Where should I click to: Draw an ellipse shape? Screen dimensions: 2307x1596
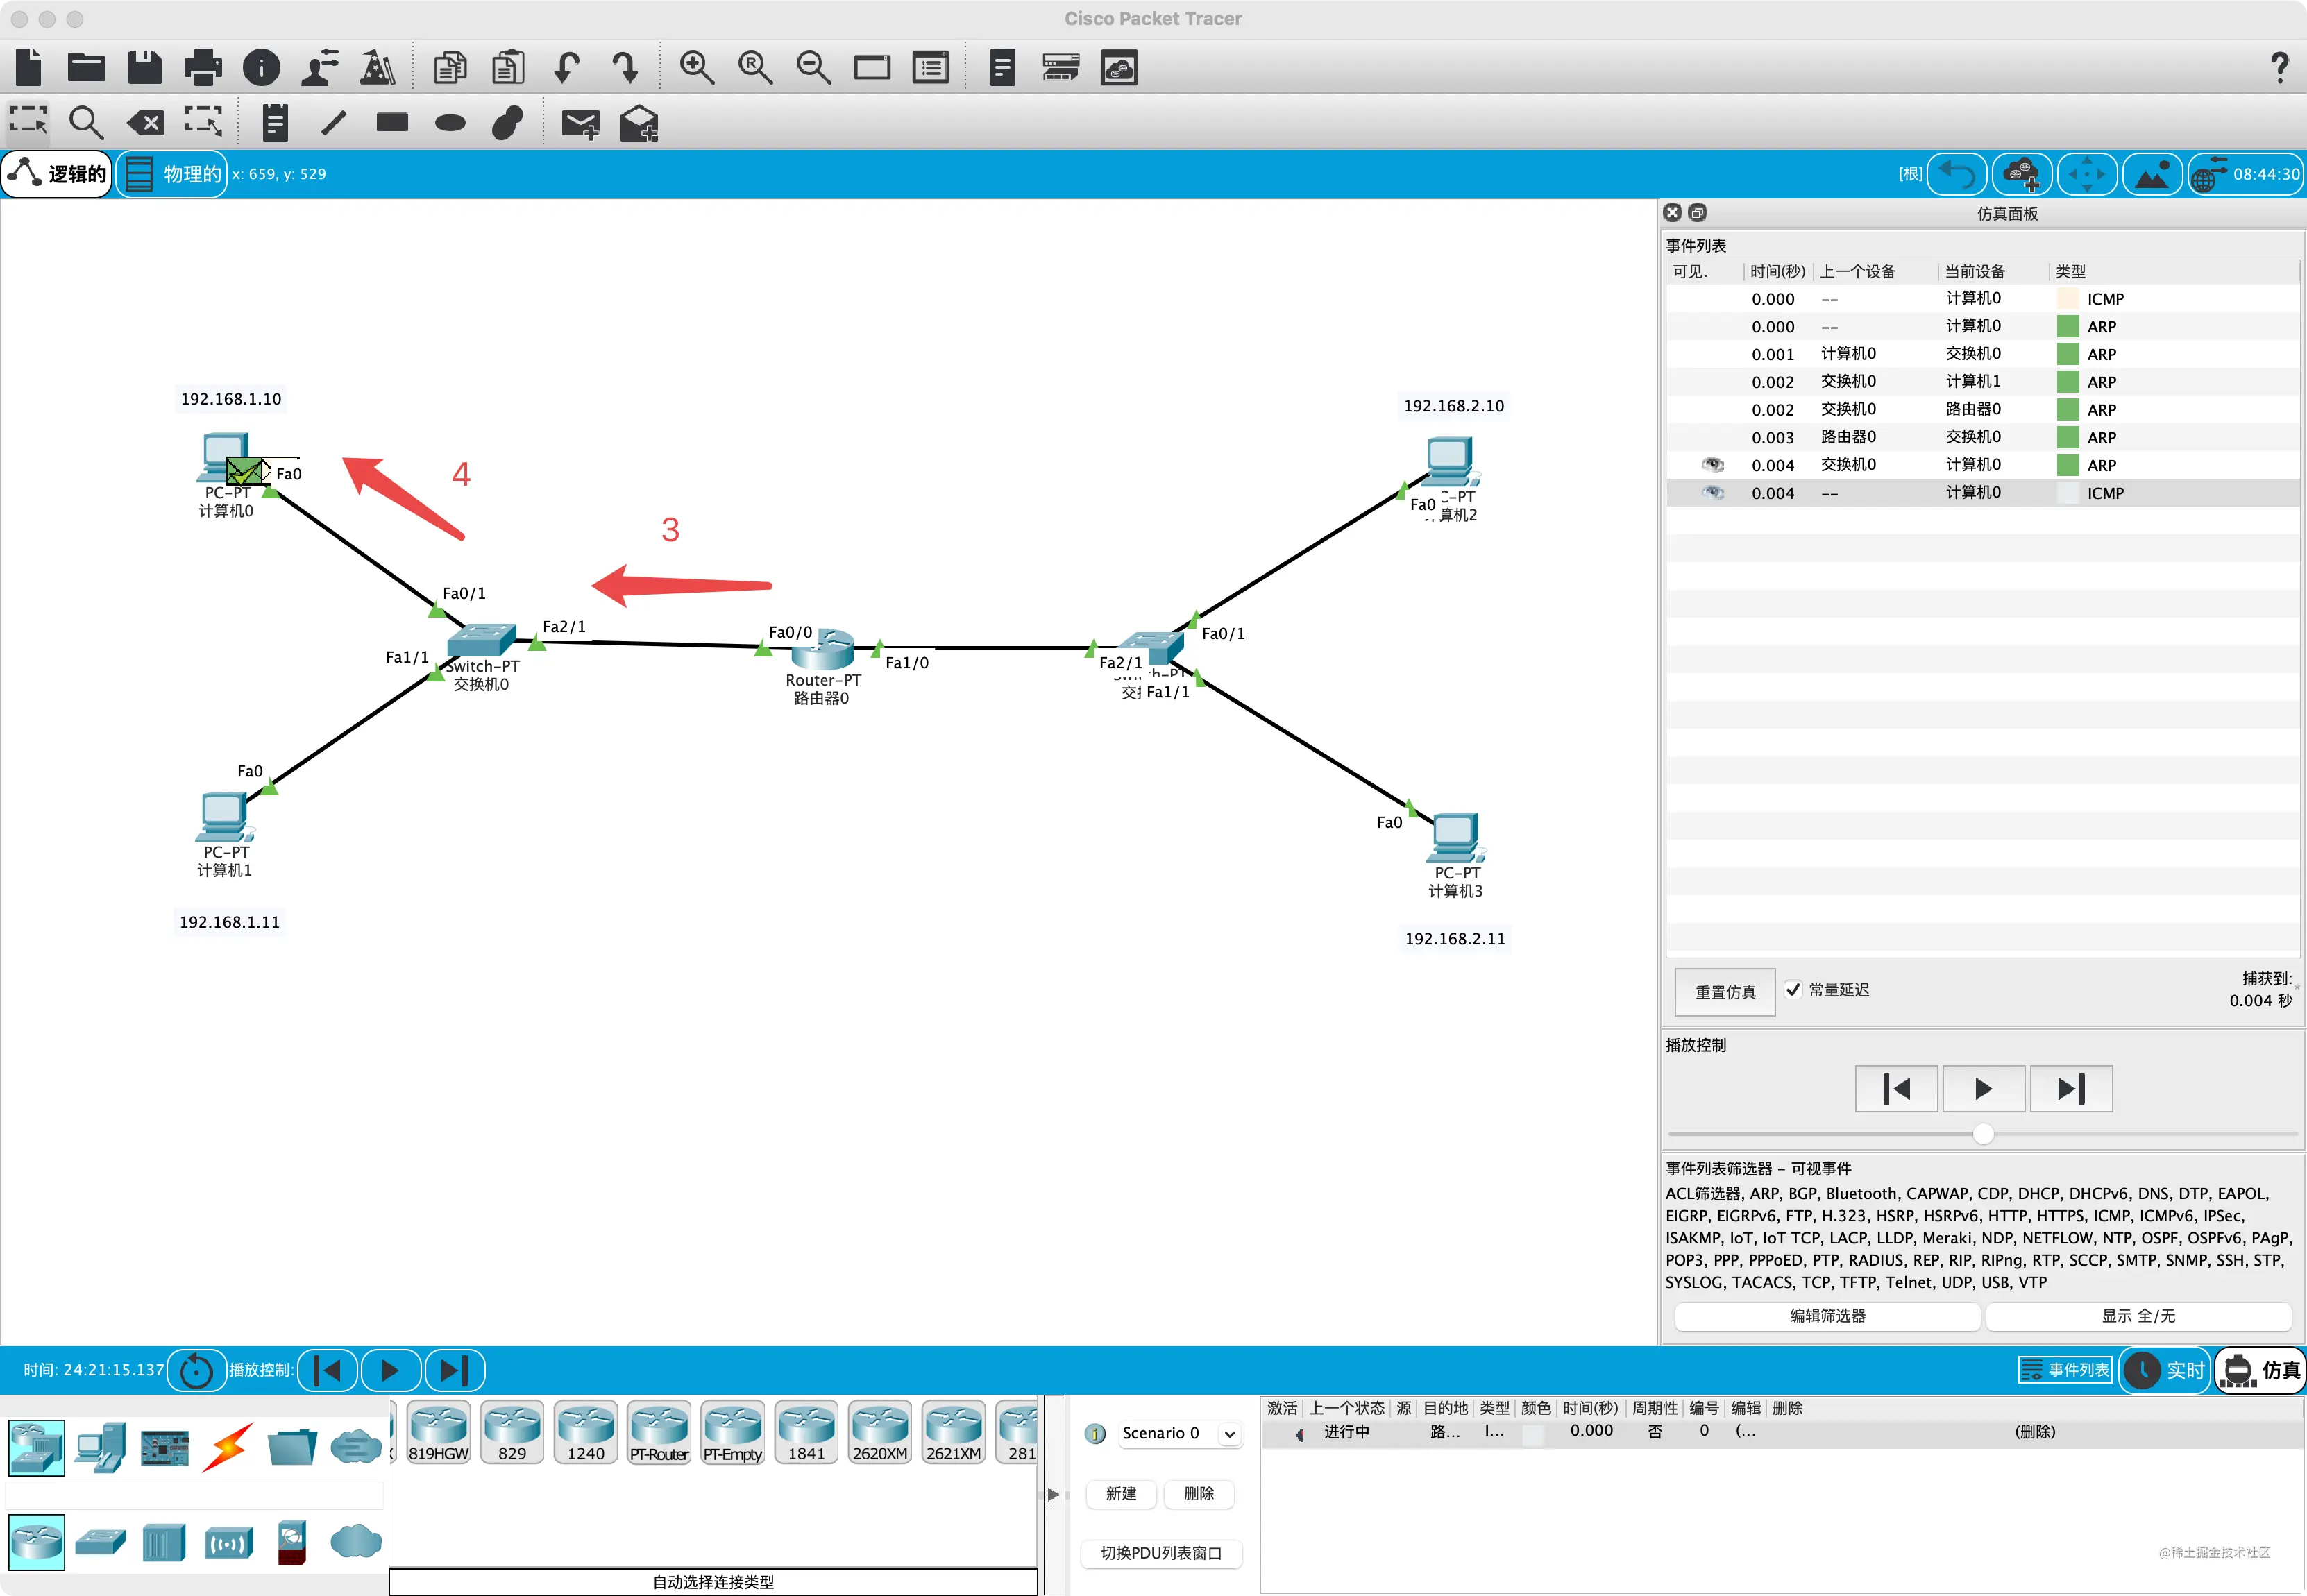(x=451, y=123)
